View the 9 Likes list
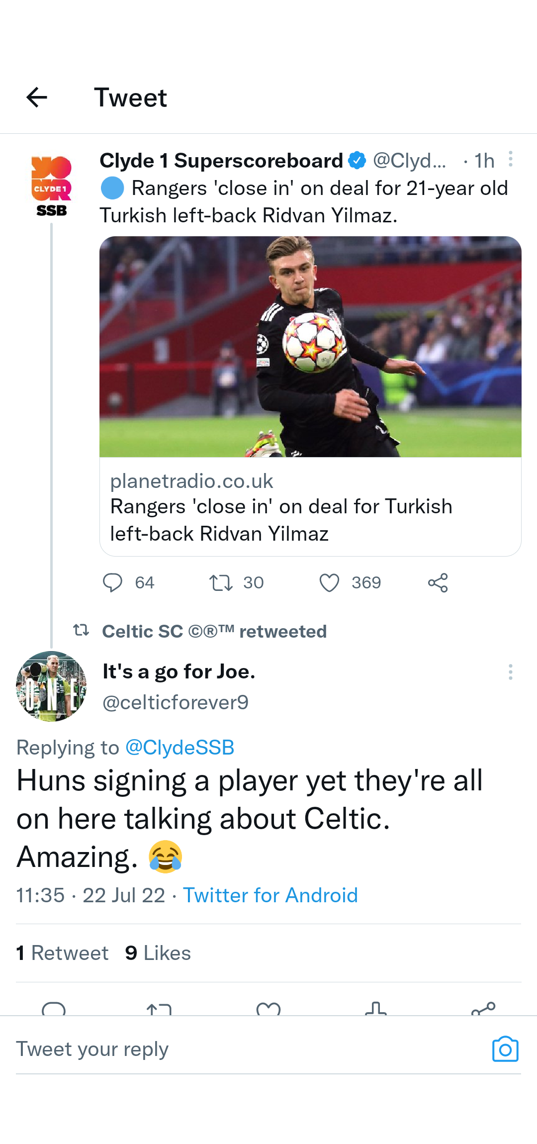 coord(158,953)
